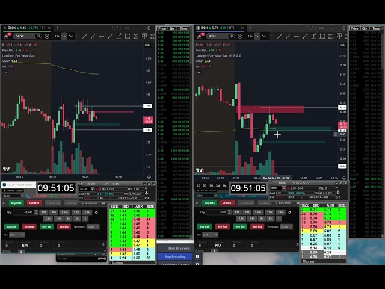Select 6M range under IPDN chart
The width and height of the screenshot is (385, 289).
coord(224,186)
